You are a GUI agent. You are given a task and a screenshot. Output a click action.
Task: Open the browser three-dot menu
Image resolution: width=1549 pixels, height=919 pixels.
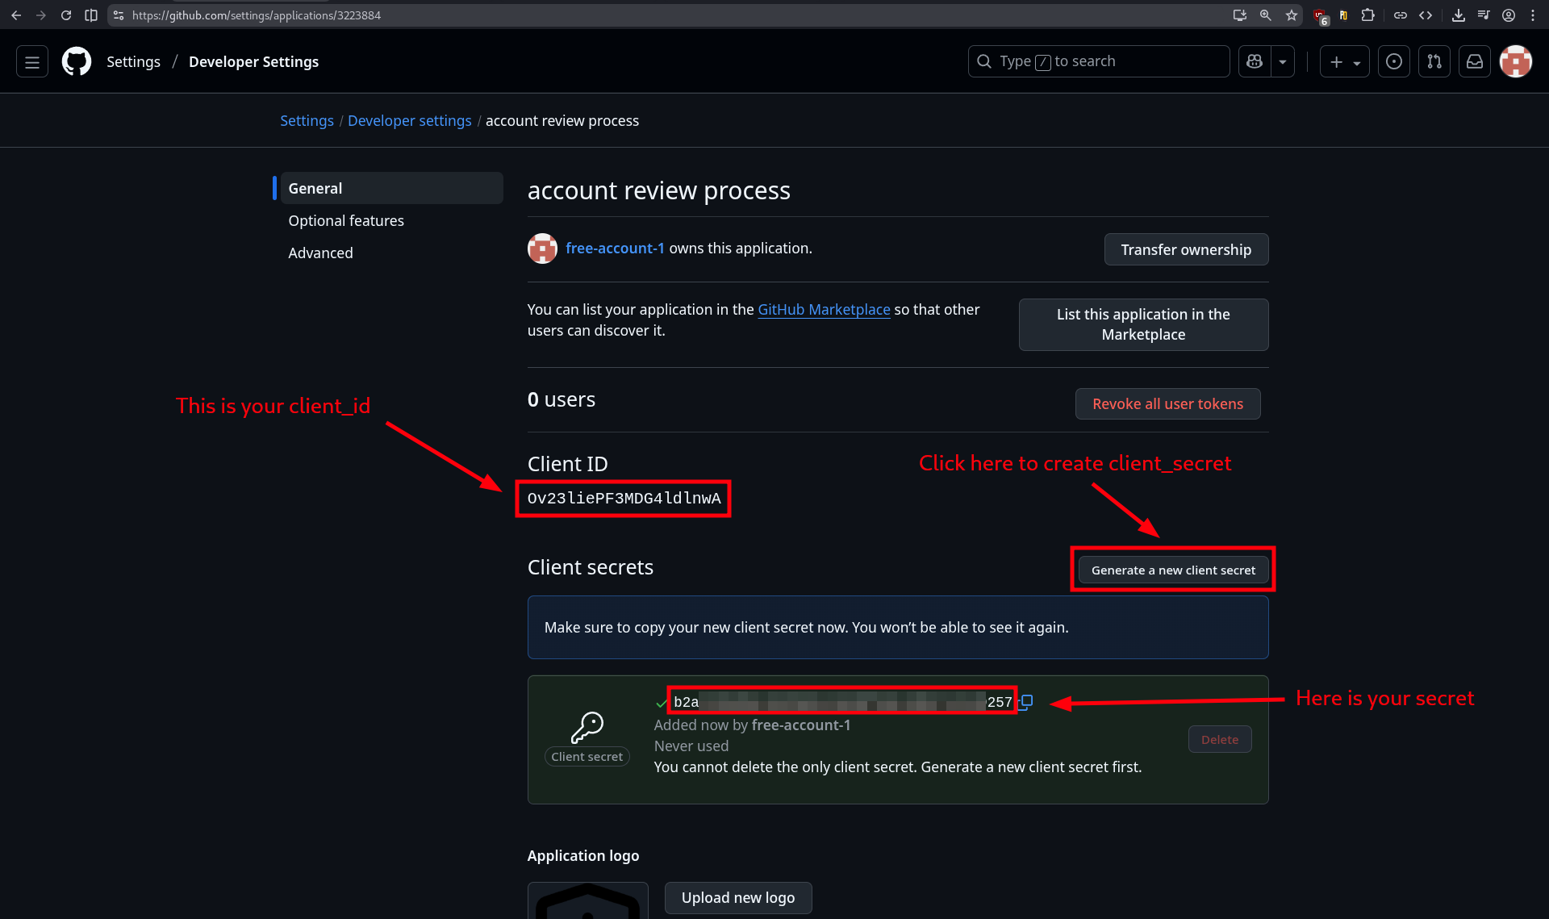[x=1533, y=15]
